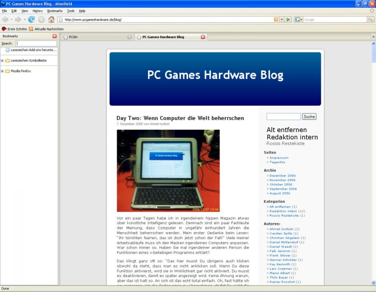
Task: Open the Impressum page link
Action: coord(279,158)
